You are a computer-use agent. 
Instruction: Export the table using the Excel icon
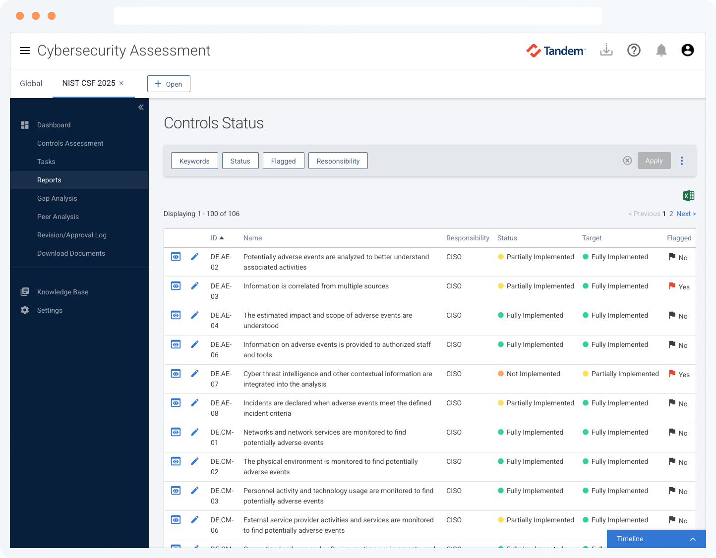point(688,196)
